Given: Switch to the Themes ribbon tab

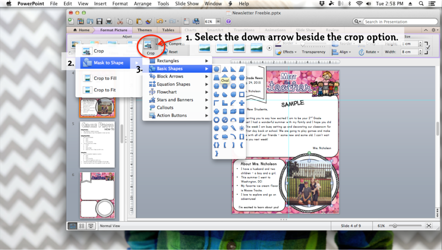Looking at the screenshot, I should point(145,30).
